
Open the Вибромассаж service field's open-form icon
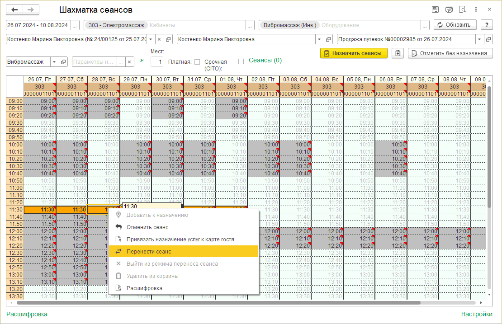[64, 62]
